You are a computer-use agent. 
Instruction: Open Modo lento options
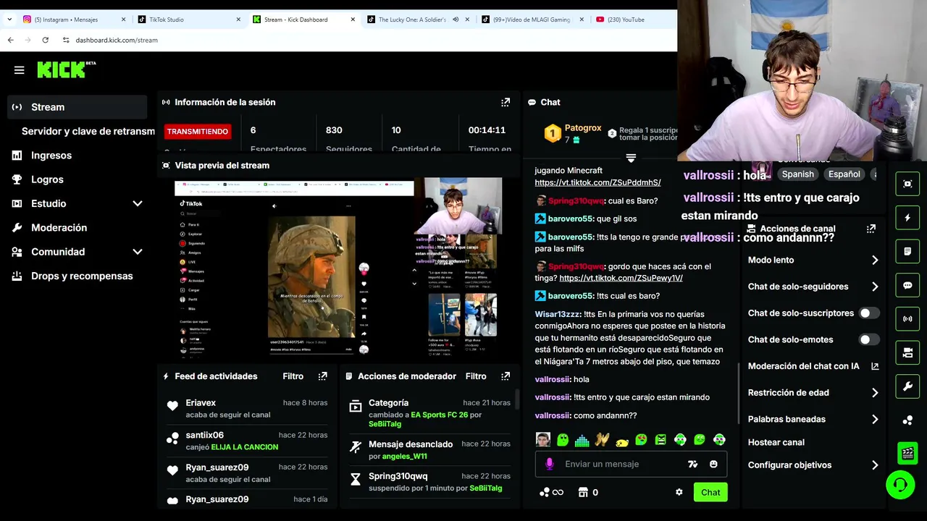point(813,260)
